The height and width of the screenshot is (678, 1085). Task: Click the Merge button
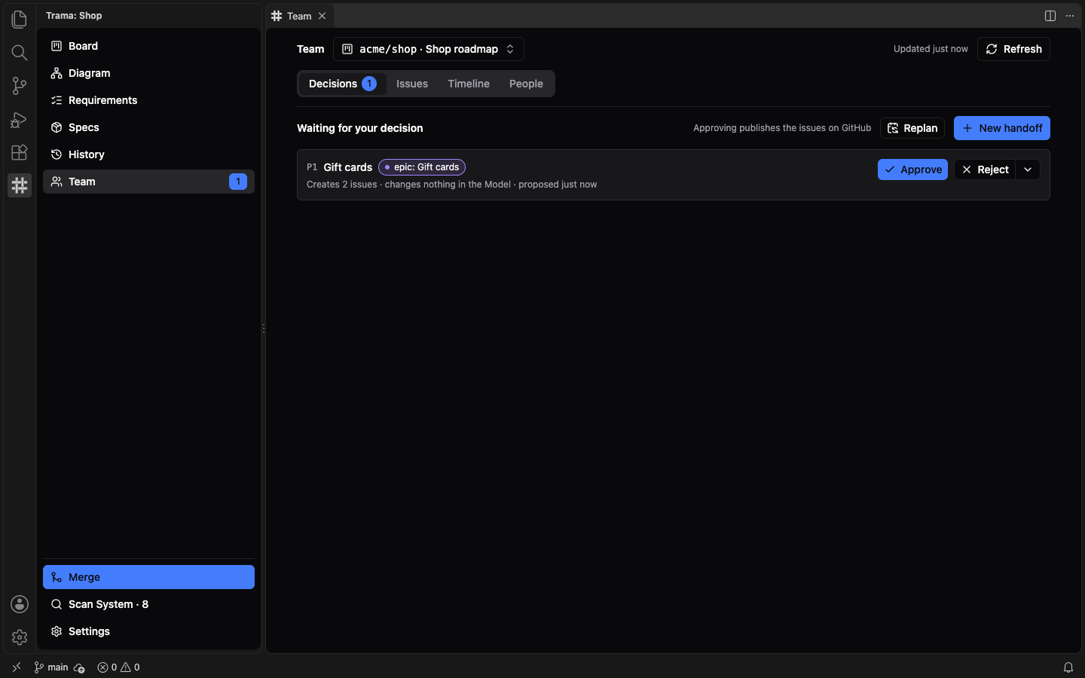148,577
